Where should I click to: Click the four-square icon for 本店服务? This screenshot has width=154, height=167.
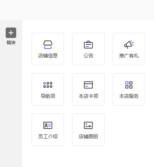coord(129,85)
